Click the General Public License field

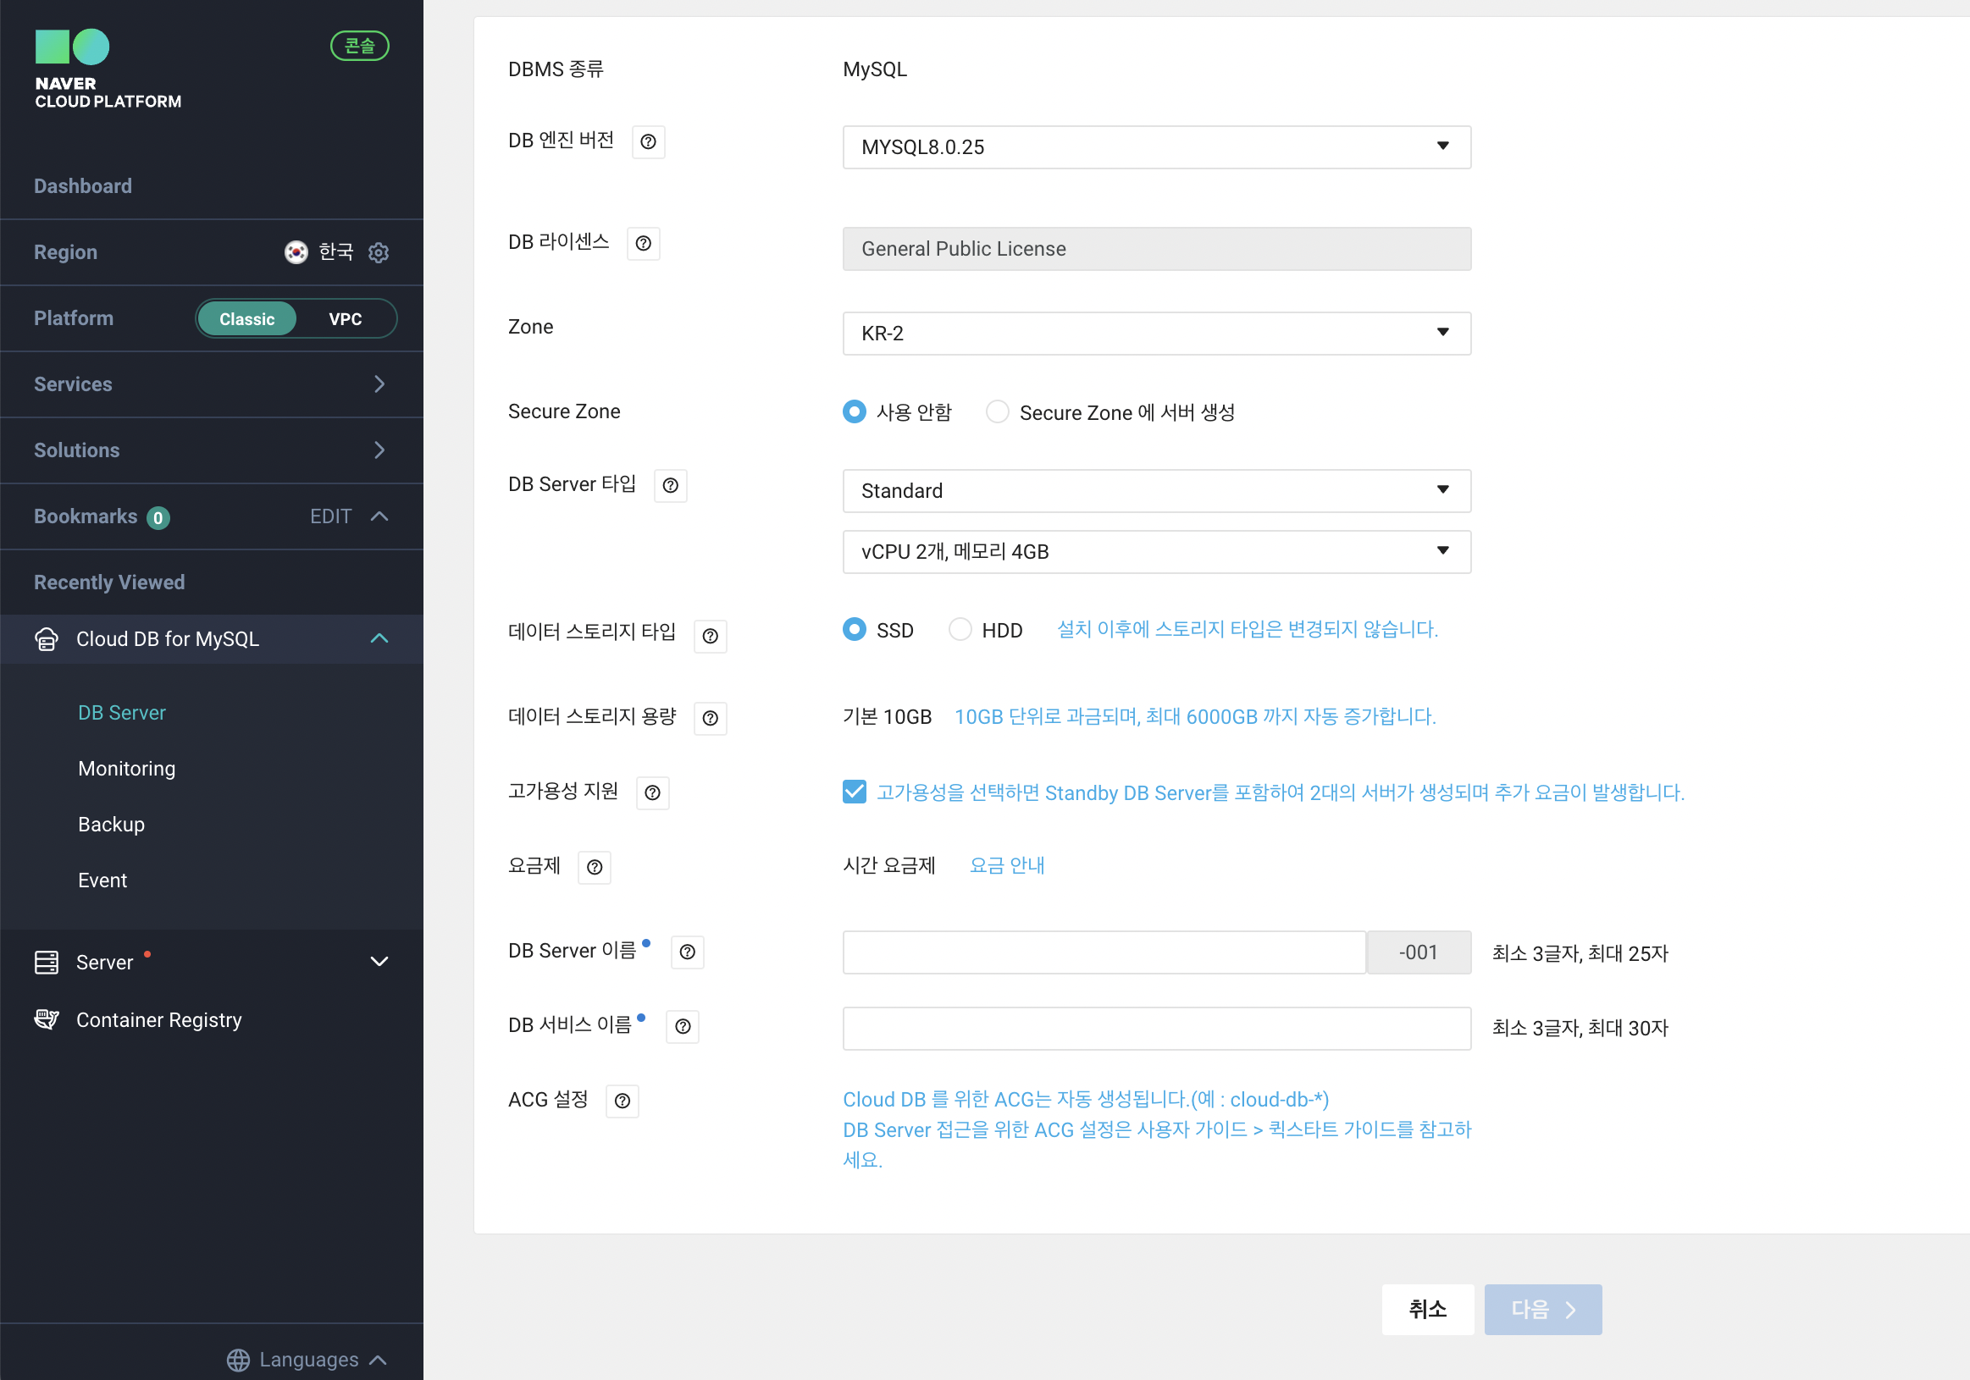(1157, 249)
